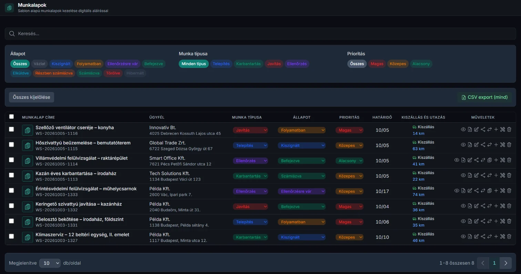Click the CSV export (mind) button
521x274 pixels.
pos(484,97)
